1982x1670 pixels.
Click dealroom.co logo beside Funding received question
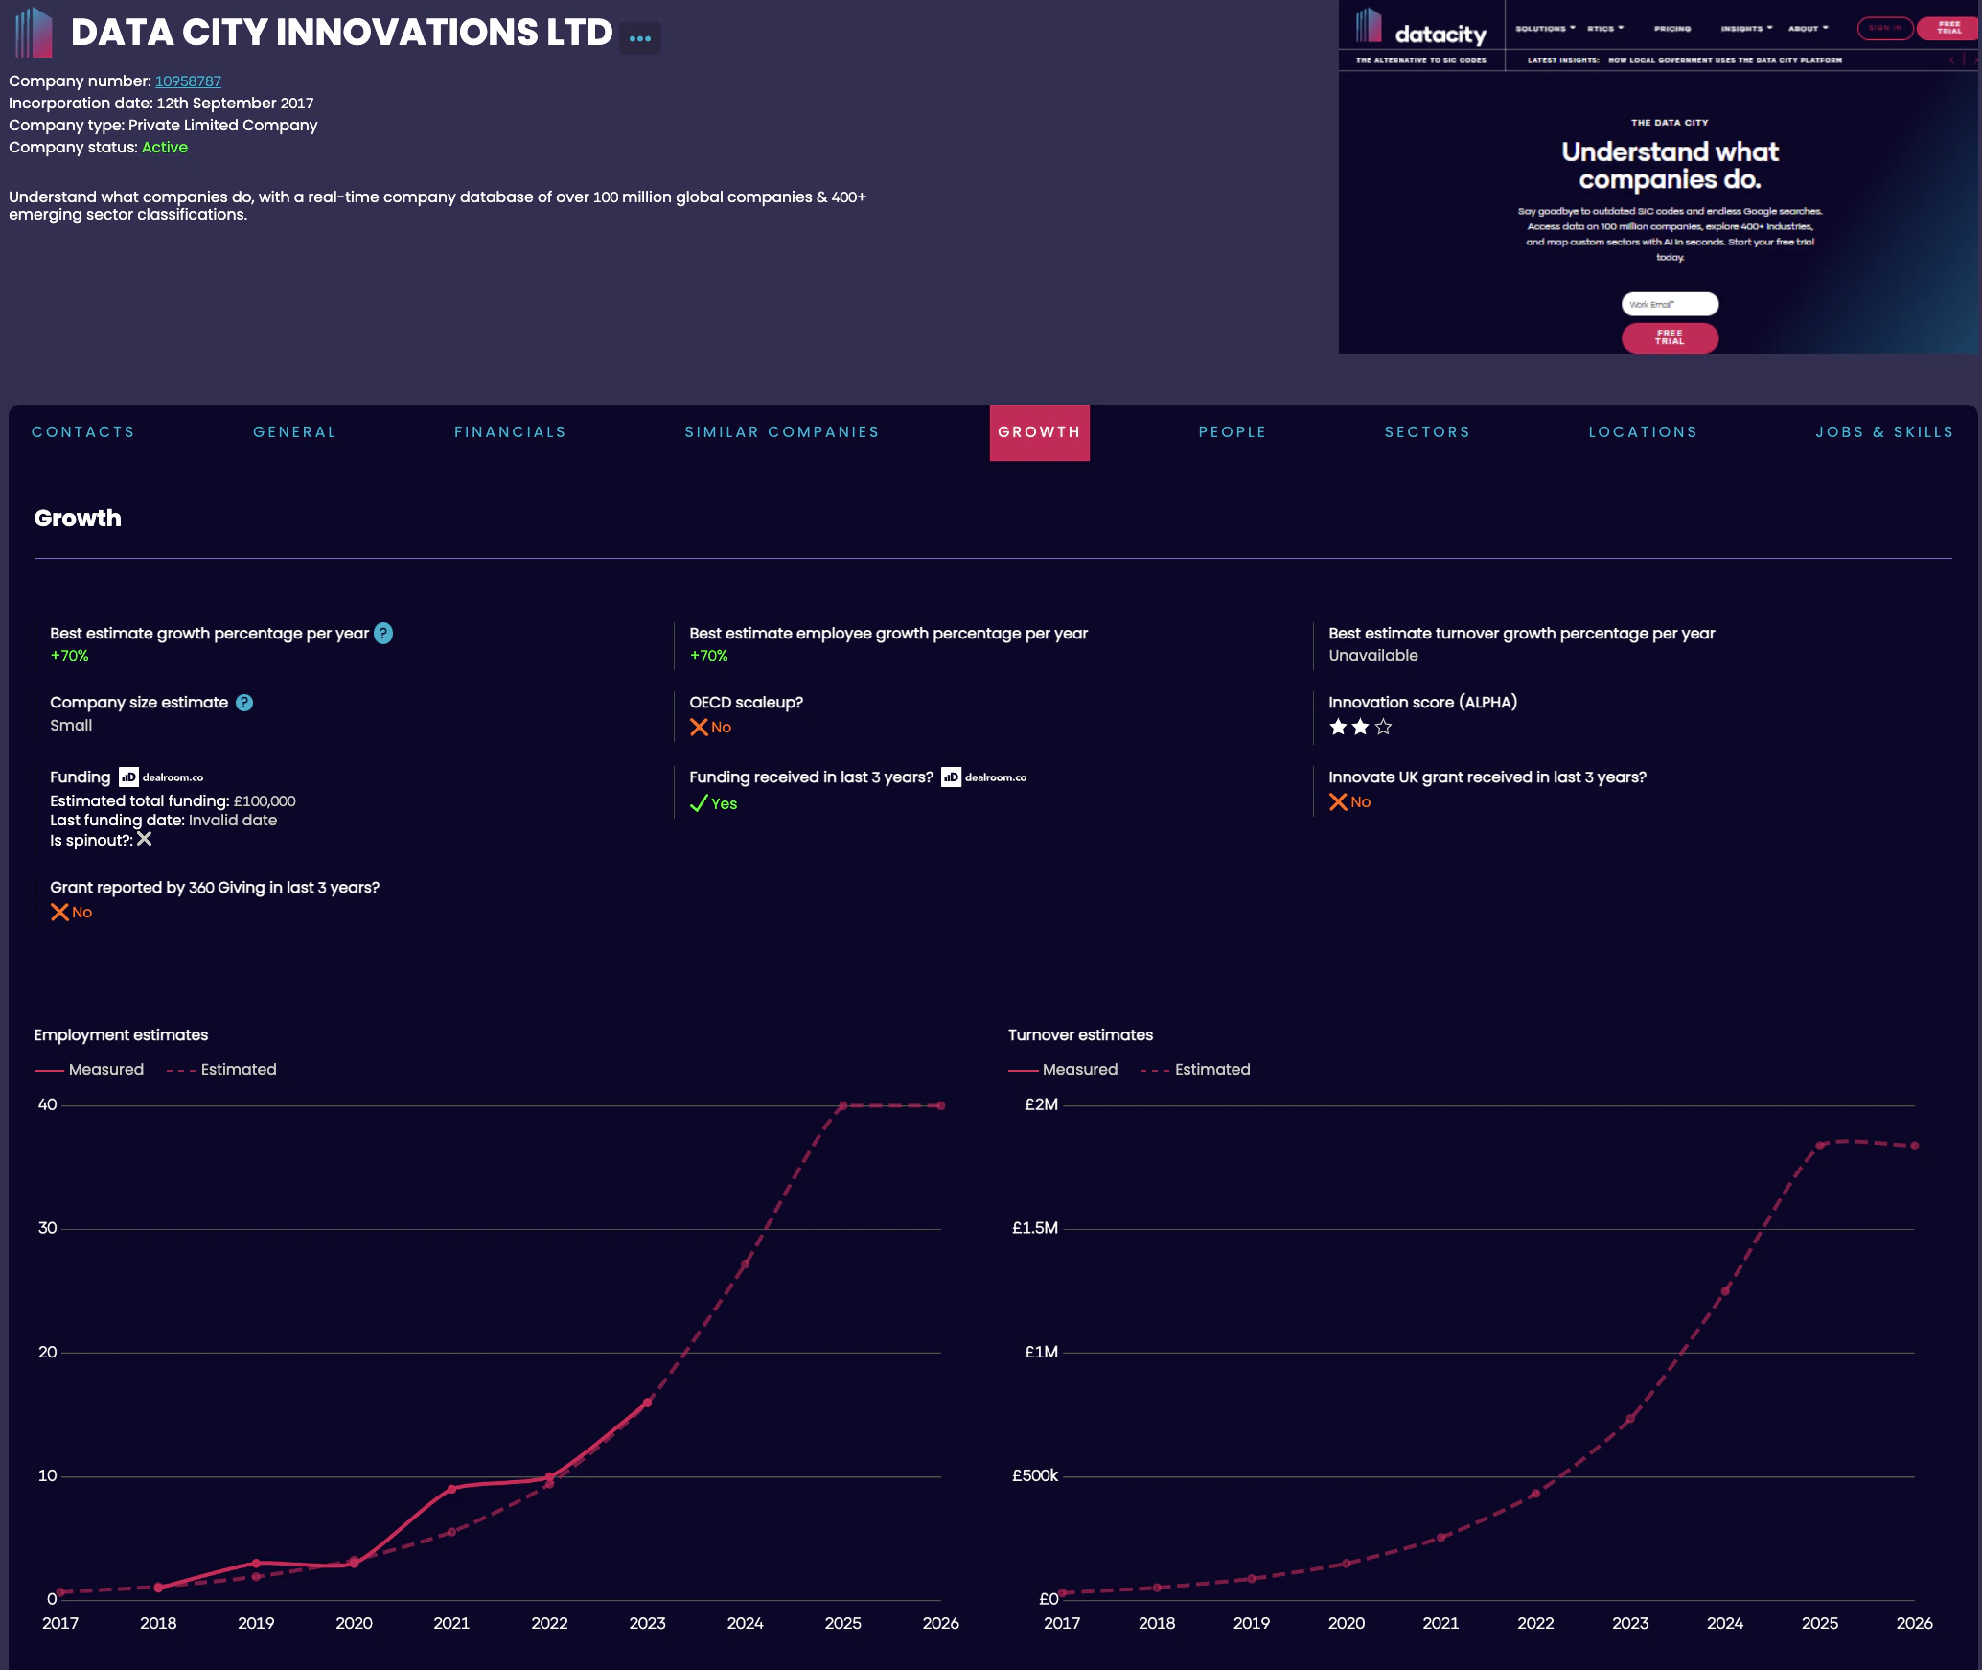tap(983, 777)
